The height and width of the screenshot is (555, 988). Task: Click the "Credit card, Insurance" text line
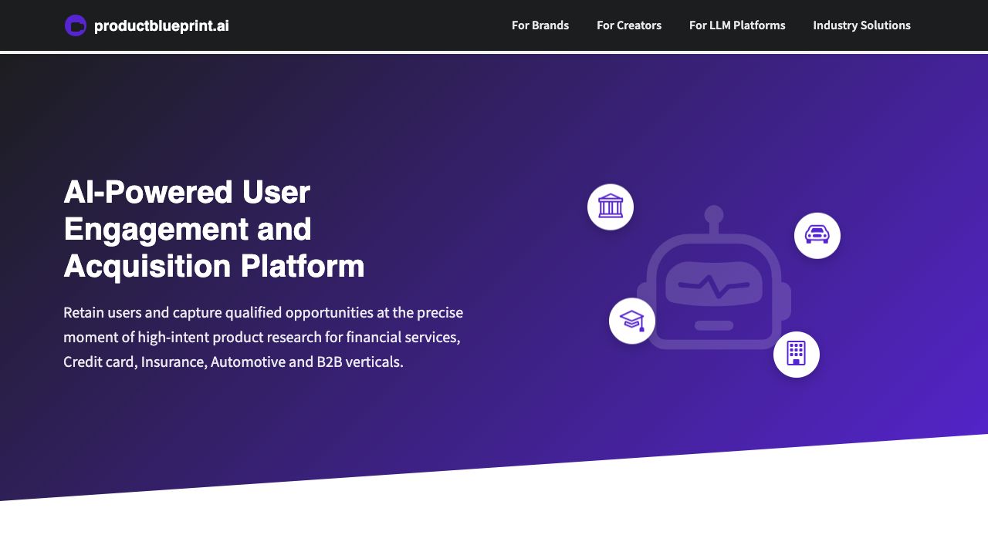[x=233, y=362]
